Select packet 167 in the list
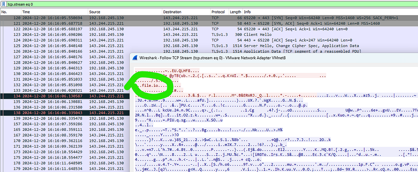Image resolution: width=418 pixels, height=172 pixels. tap(64, 135)
